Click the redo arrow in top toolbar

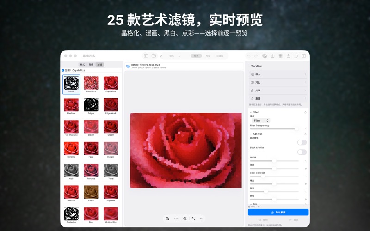coord(256,56)
